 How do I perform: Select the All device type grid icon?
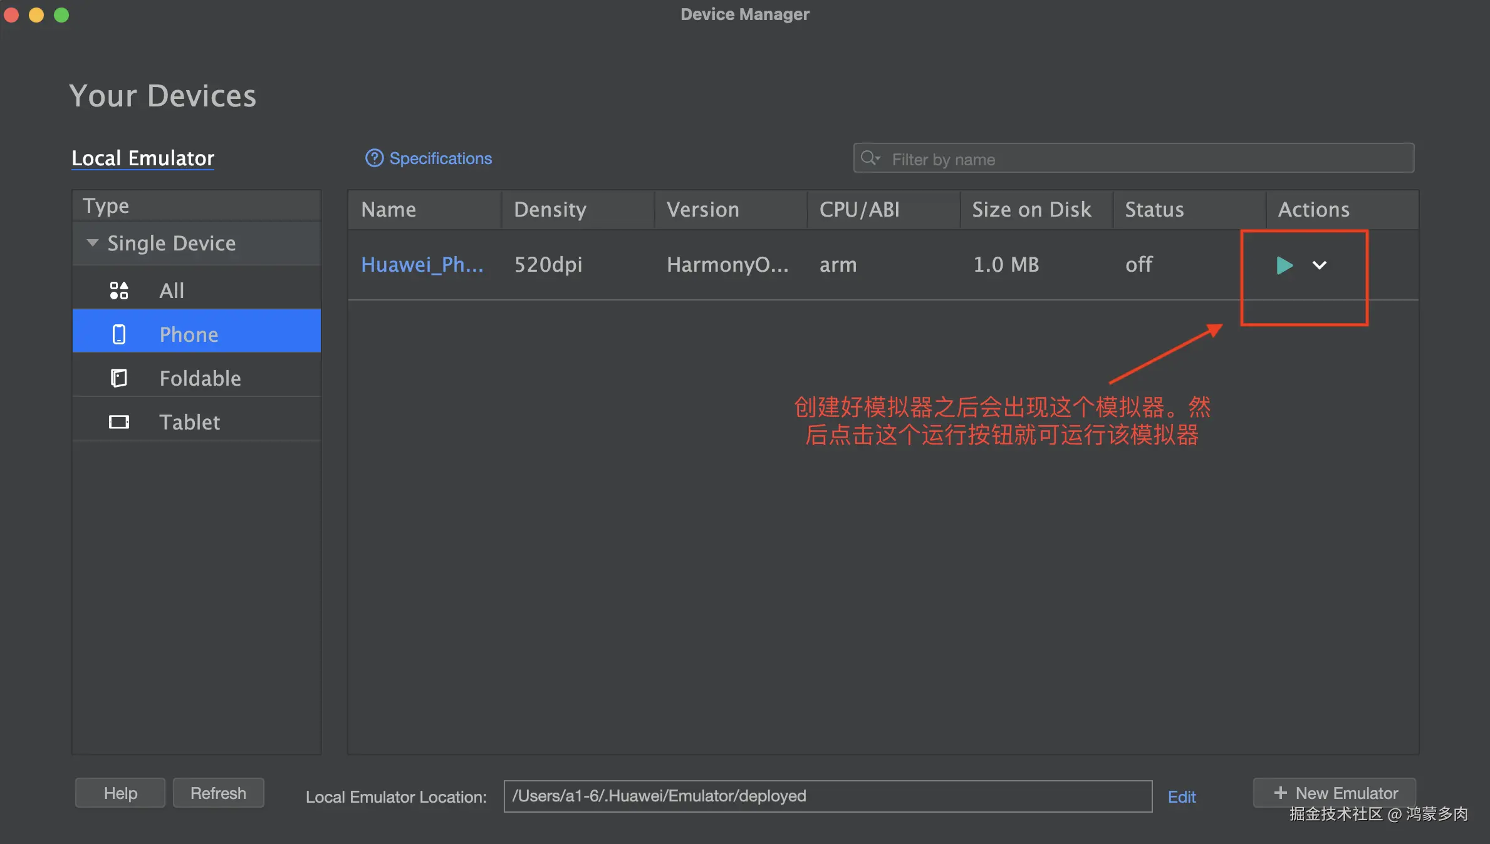119,291
